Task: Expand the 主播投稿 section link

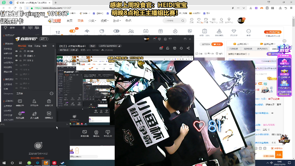Action: tap(241, 44)
